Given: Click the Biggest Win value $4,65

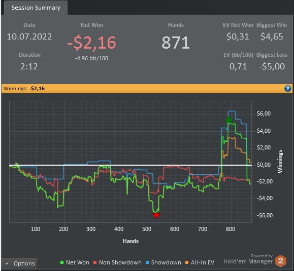Looking at the screenshot, I should coord(272,36).
